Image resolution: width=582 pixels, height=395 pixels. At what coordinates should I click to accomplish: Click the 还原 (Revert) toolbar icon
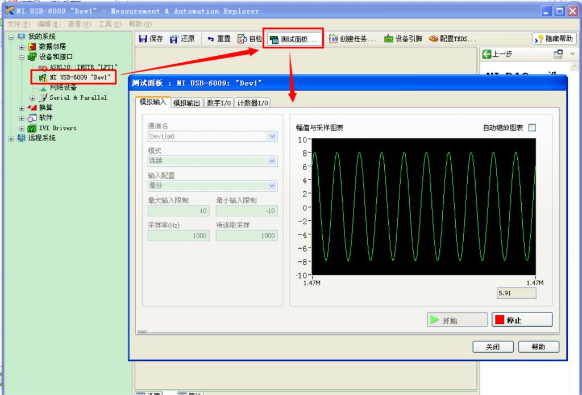point(184,39)
